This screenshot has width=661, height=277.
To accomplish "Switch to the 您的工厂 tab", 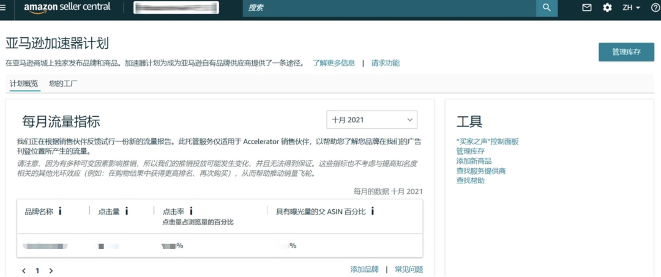I will [x=63, y=83].
